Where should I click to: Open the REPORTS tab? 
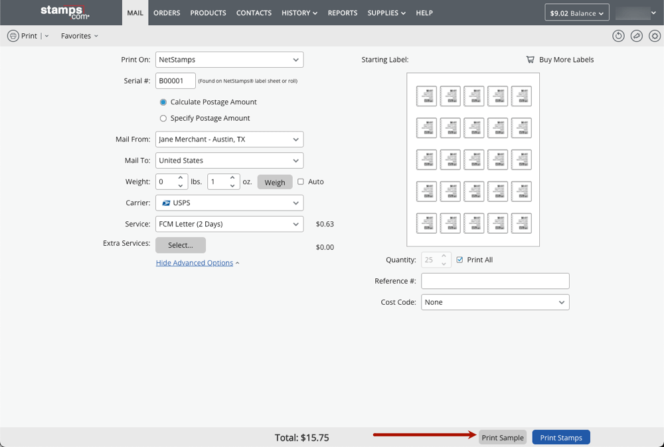343,13
